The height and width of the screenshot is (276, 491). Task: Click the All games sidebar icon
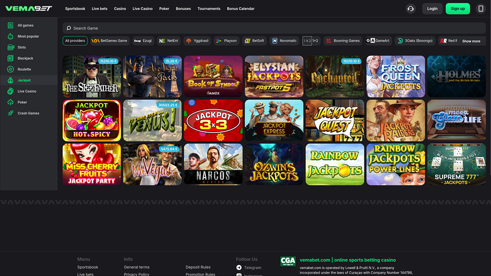click(10, 25)
